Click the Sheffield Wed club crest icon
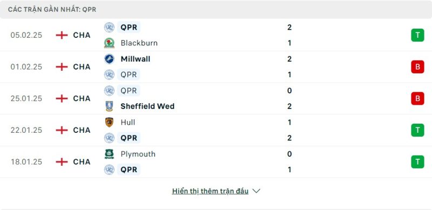The height and width of the screenshot is (210, 432). point(110,106)
